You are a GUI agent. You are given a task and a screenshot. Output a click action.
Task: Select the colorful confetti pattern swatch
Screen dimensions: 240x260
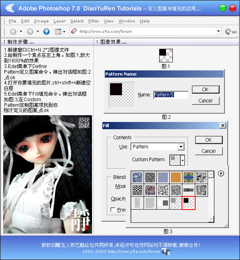tap(150, 190)
